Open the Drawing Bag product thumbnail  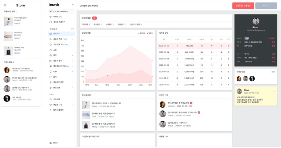coord(8,51)
